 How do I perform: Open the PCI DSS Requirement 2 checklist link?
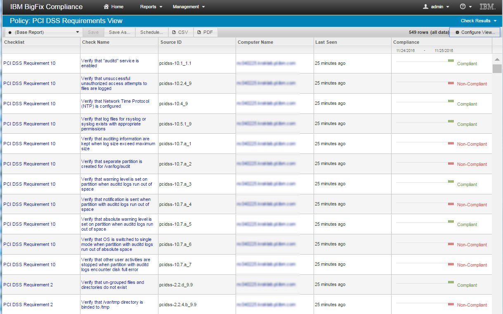click(x=28, y=285)
